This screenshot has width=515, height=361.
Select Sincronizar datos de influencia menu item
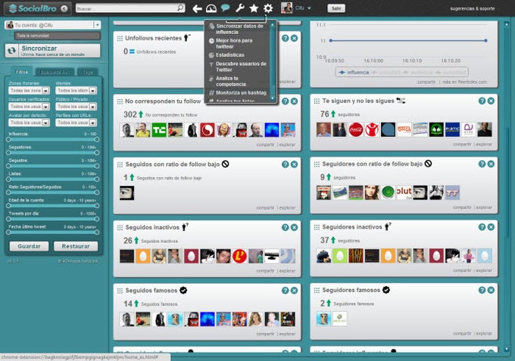point(239,29)
